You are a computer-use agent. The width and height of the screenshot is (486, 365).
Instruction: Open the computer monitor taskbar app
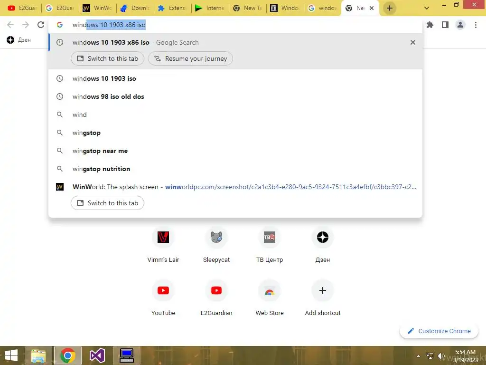point(126,355)
